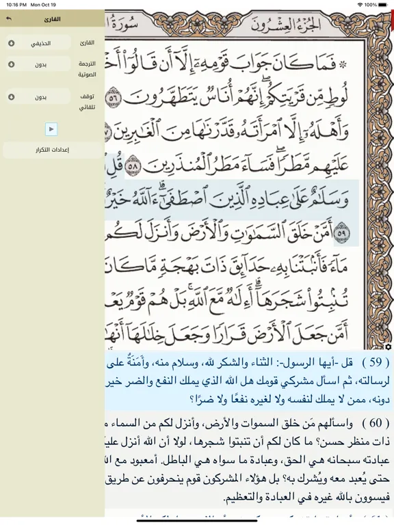Tap the الجزء العشرون header at page top
This screenshot has height=525, width=394.
click(285, 25)
